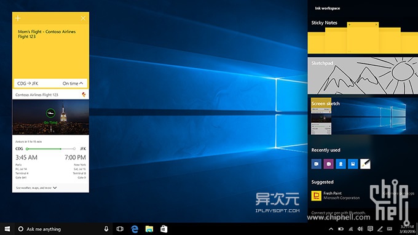Open the volume speaker tray icon

[360, 229]
